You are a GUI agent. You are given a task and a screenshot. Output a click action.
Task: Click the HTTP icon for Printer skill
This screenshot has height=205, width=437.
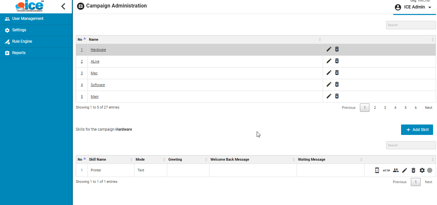coord(386,170)
